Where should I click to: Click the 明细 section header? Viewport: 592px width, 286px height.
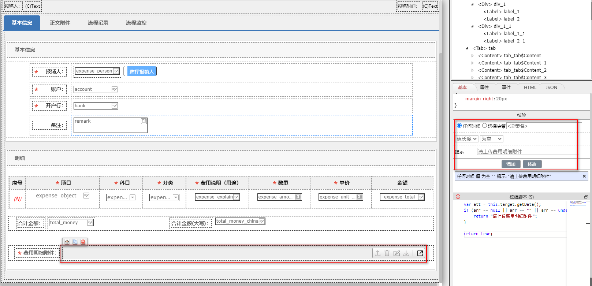221,158
